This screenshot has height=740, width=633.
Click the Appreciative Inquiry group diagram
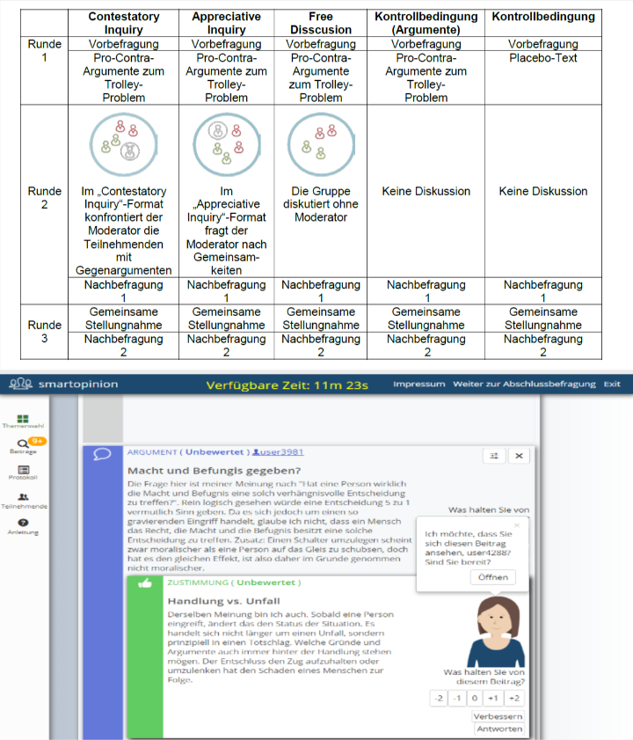(x=227, y=144)
